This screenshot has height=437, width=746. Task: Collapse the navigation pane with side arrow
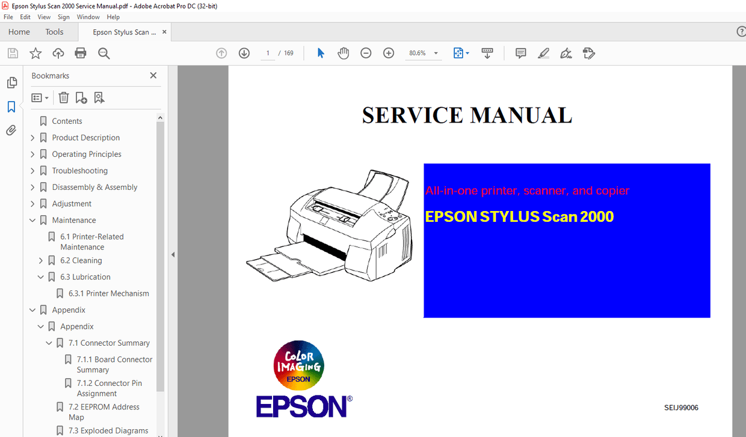173,254
